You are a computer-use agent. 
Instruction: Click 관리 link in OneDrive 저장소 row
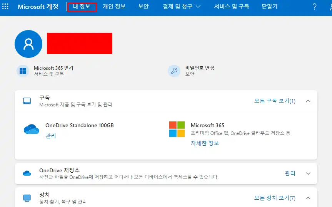(290, 173)
